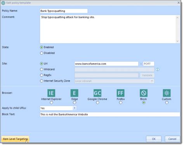Choose the Url site option

(42, 64)
